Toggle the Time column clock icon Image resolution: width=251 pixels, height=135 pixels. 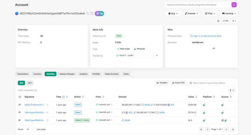coord(63,97)
